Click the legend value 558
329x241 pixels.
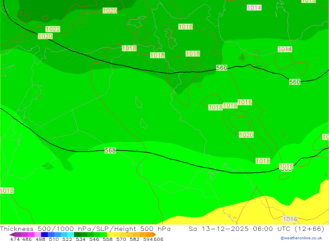108,239
